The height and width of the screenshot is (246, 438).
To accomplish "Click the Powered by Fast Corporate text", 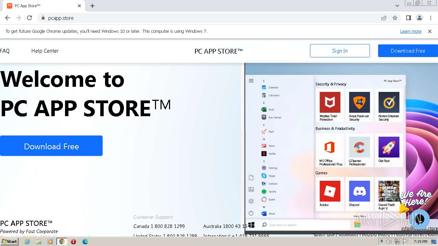I will [x=29, y=231].
